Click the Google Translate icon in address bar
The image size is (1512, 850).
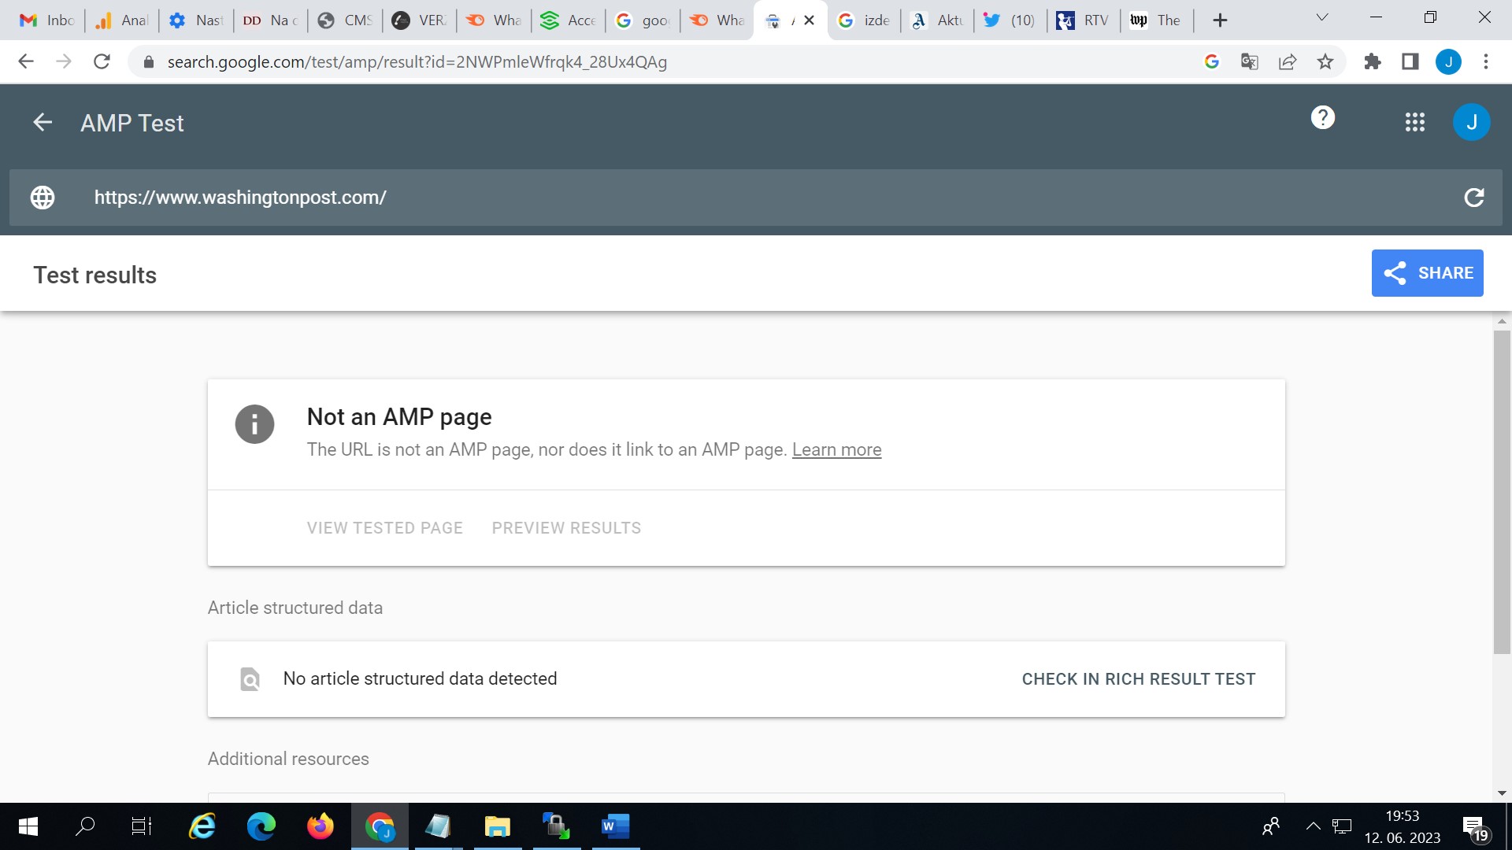click(1250, 61)
